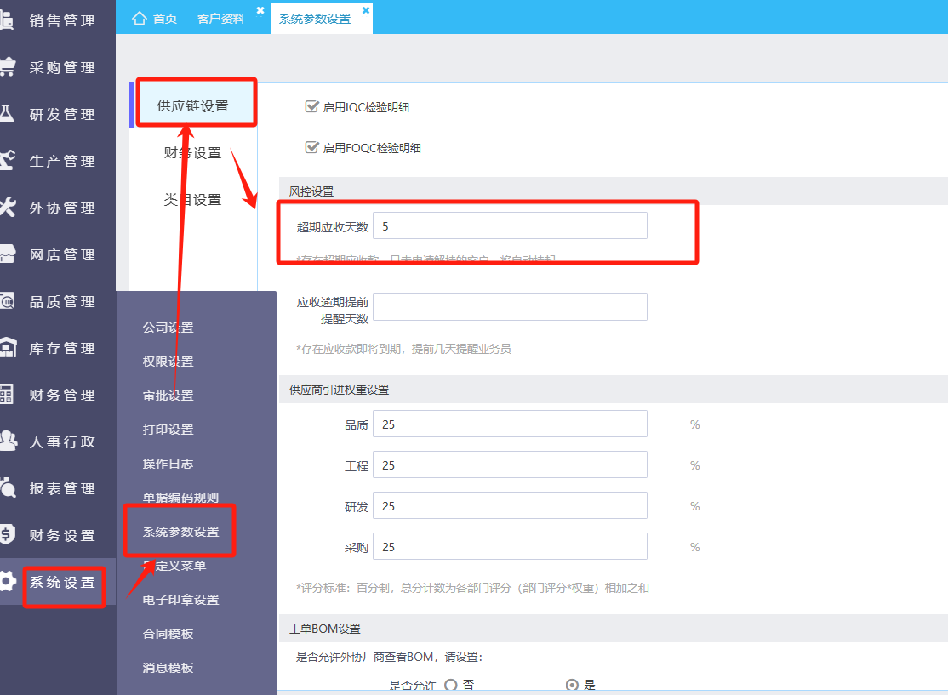Open 库存管理 menu label

click(62, 348)
